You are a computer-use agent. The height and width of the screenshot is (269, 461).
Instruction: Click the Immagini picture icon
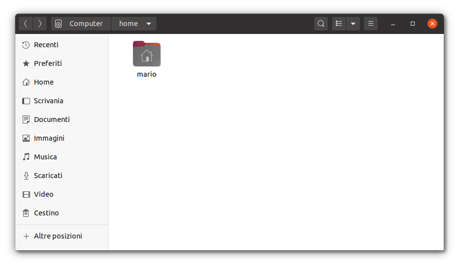click(26, 138)
